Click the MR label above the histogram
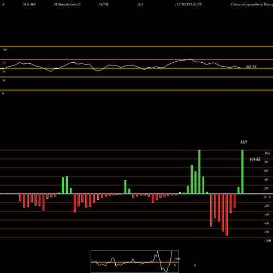The height and width of the screenshot is (273, 273). click(244, 142)
